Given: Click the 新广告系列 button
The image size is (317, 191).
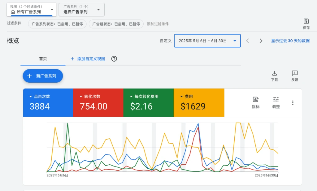Looking at the screenshot, I should [x=43, y=76].
